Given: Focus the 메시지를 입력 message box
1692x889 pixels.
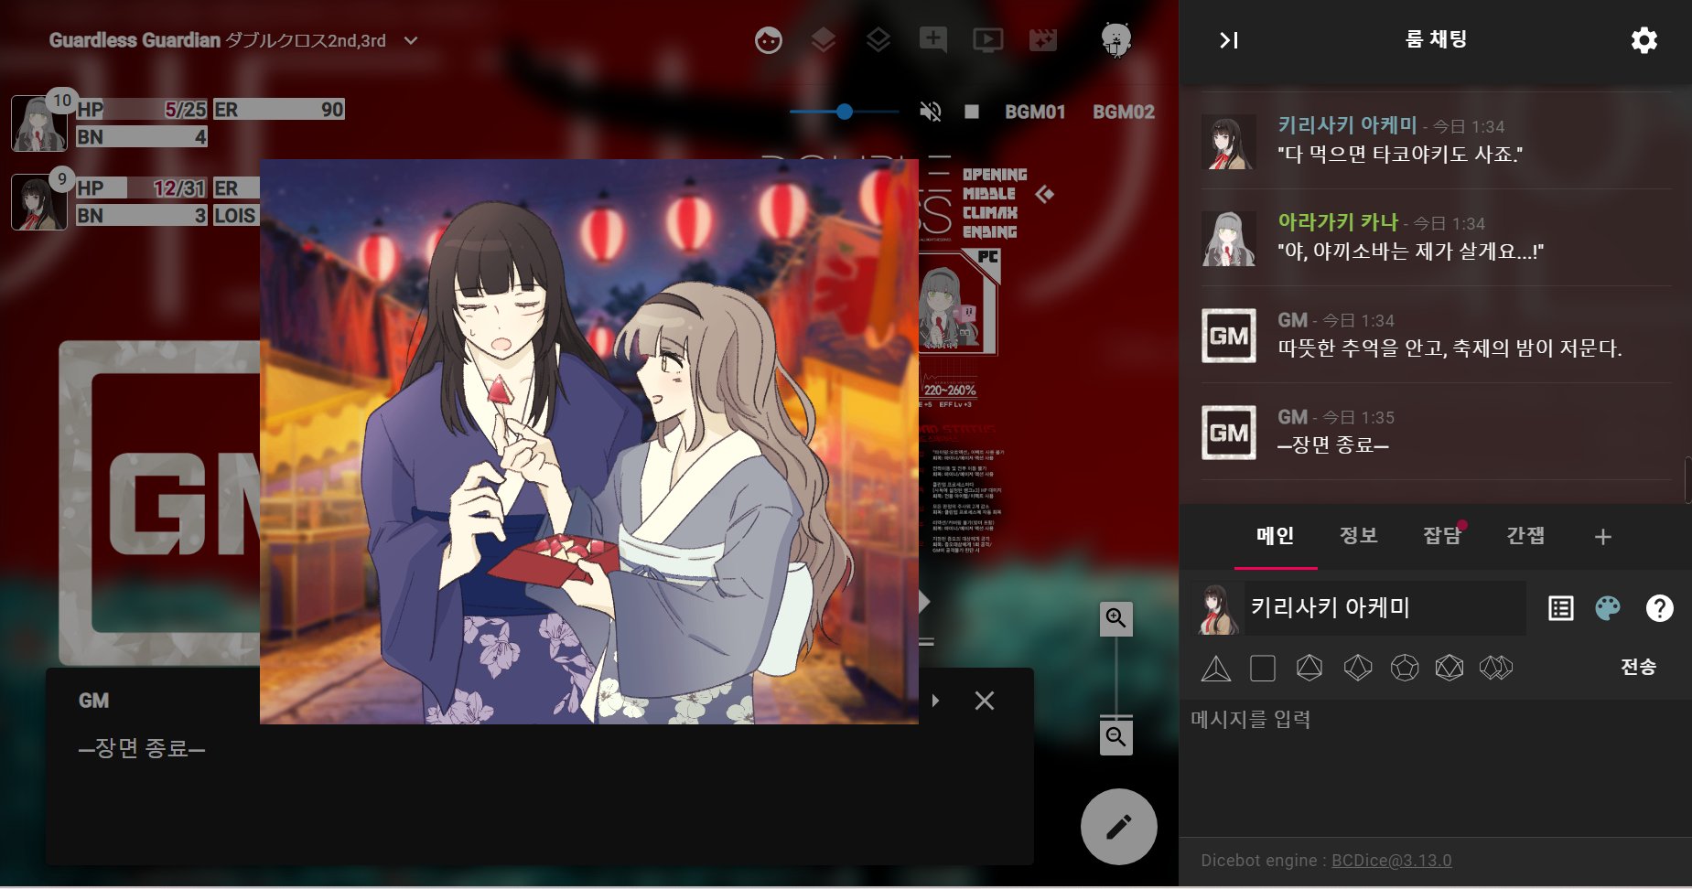Looking at the screenshot, I should pos(1435,768).
